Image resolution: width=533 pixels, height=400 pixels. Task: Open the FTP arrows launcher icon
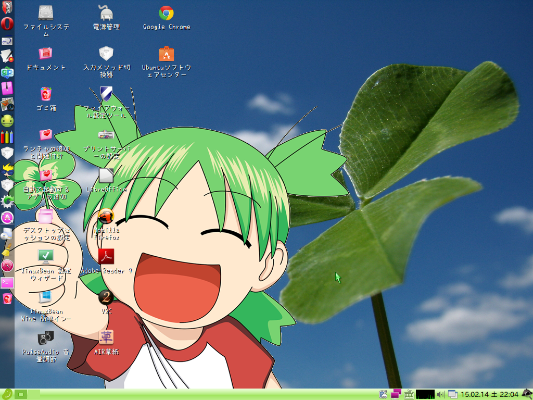7,72
